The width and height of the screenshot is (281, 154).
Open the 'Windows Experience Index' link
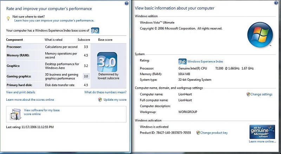point(205,61)
